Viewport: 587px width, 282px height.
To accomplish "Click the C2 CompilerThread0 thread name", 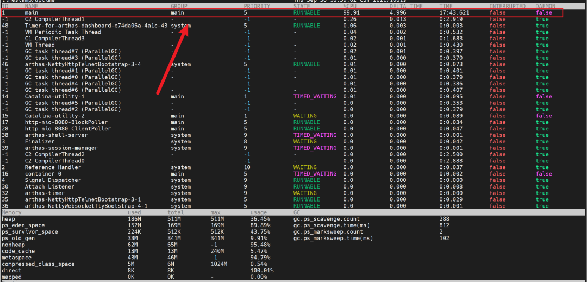I will [55, 161].
